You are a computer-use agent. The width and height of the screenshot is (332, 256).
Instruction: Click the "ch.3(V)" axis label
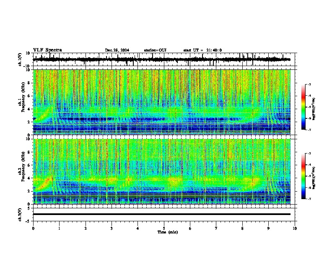pos(20,215)
